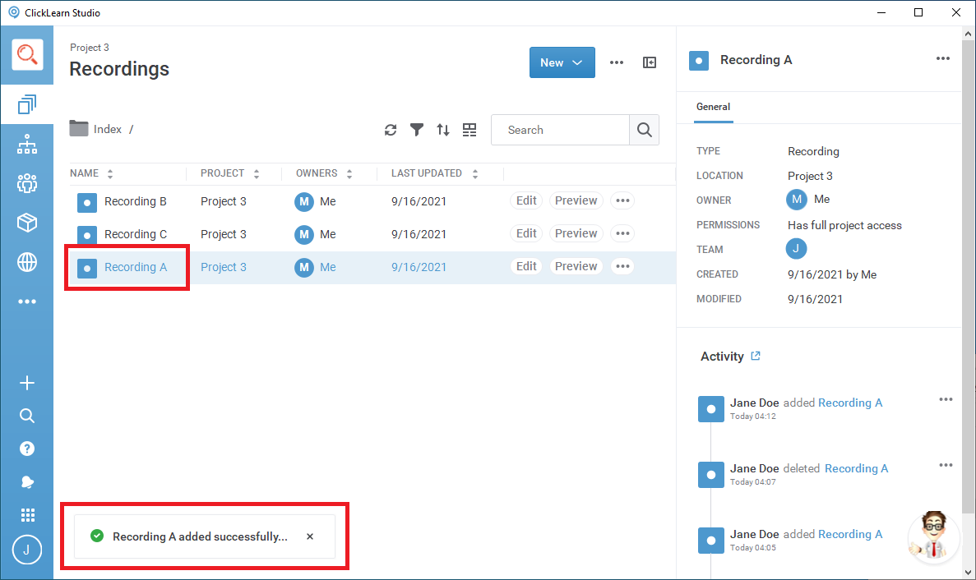The width and height of the screenshot is (976, 580).
Task: Click the Project 3 breadcrumb above Recordings
Action: (x=90, y=48)
